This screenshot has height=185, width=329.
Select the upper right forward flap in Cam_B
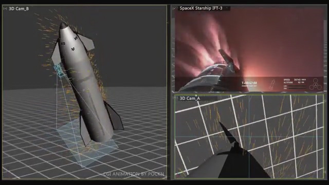click(x=86, y=42)
